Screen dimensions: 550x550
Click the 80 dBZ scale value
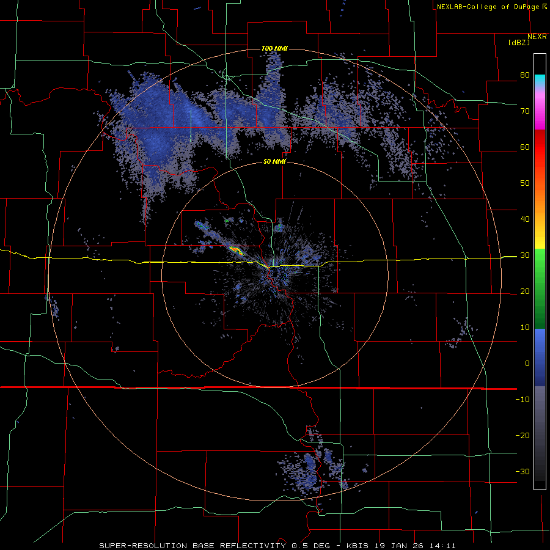(525, 75)
